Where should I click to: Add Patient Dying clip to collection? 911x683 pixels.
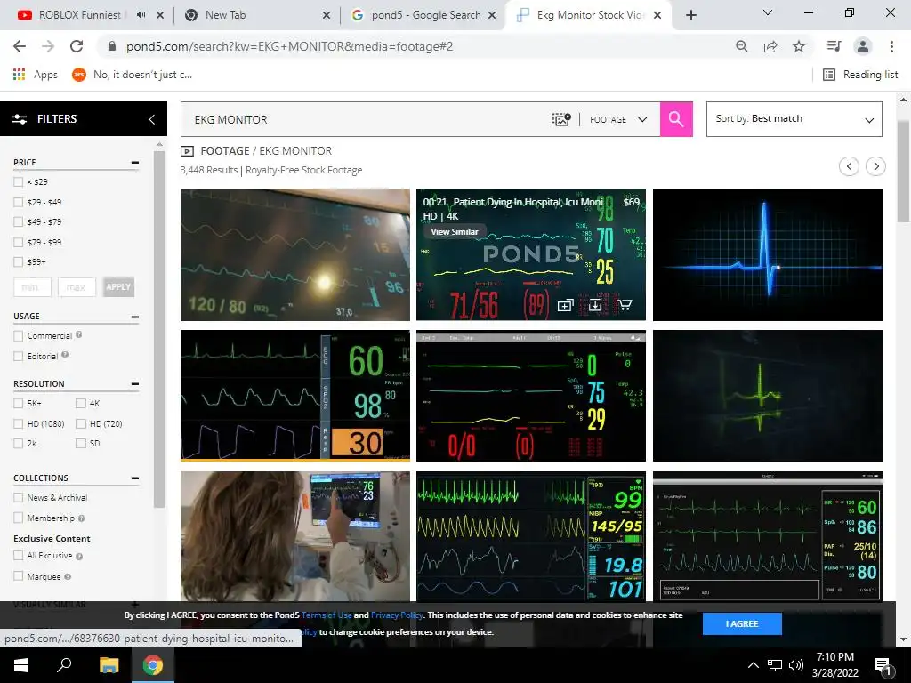(x=565, y=306)
